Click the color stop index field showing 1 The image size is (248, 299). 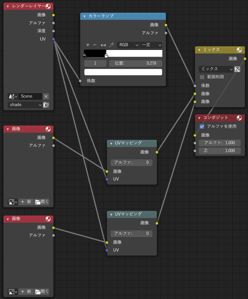click(95, 63)
